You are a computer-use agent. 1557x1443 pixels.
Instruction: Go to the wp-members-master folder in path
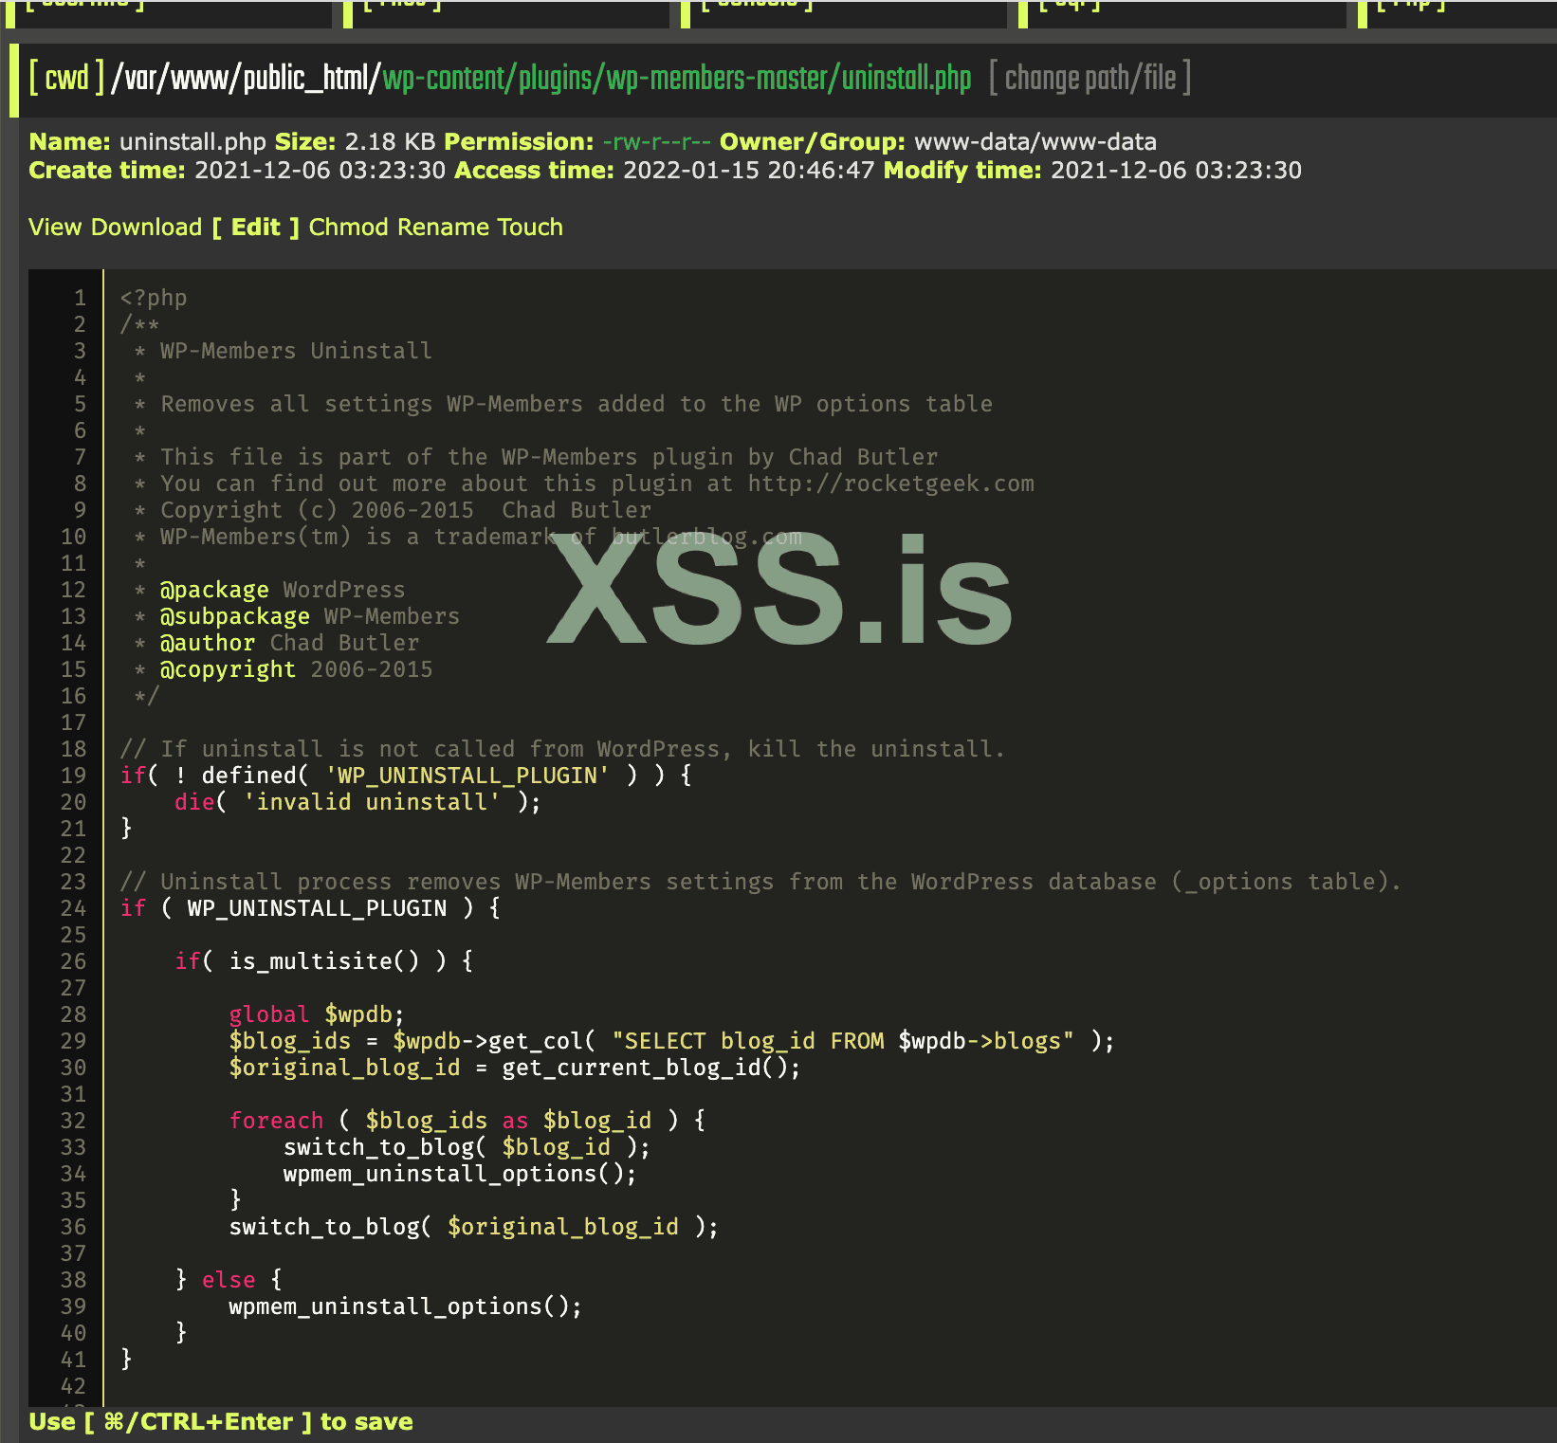click(x=717, y=78)
